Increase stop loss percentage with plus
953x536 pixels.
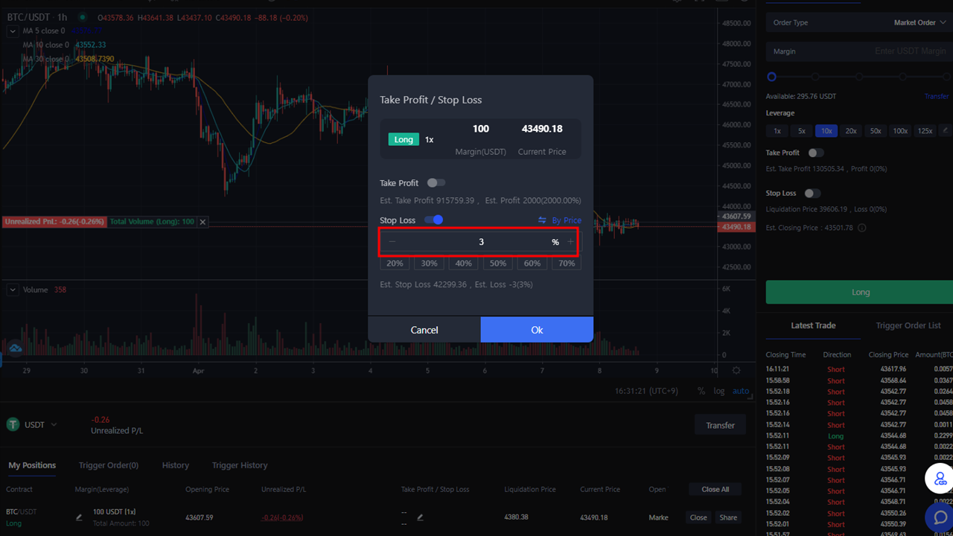(571, 242)
